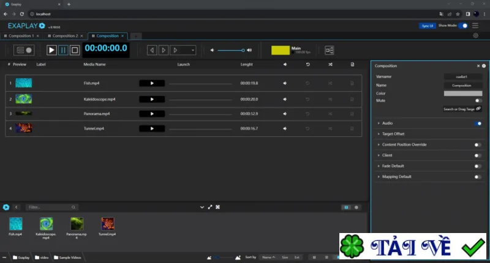Image resolution: width=490 pixels, height=263 pixels.
Task: Click the settings gear below hamburger menu
Action: coord(476,35)
